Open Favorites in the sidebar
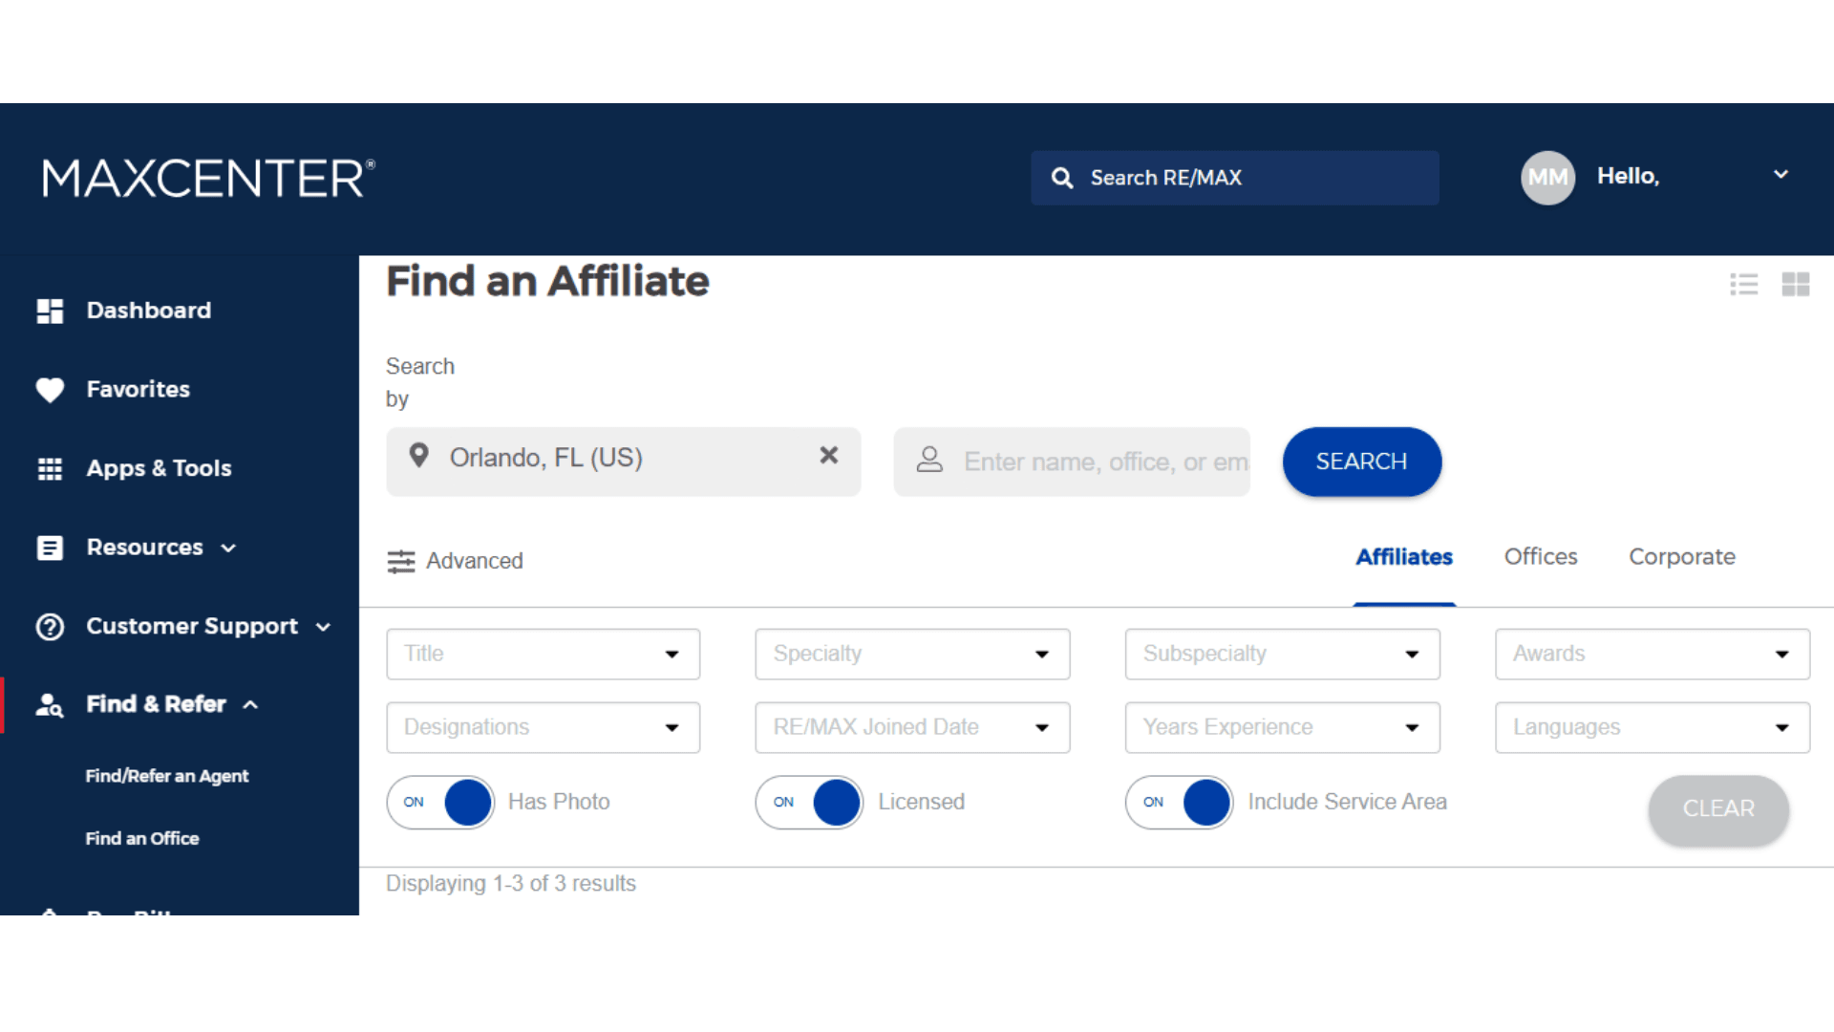The height and width of the screenshot is (1032, 1834). (139, 390)
